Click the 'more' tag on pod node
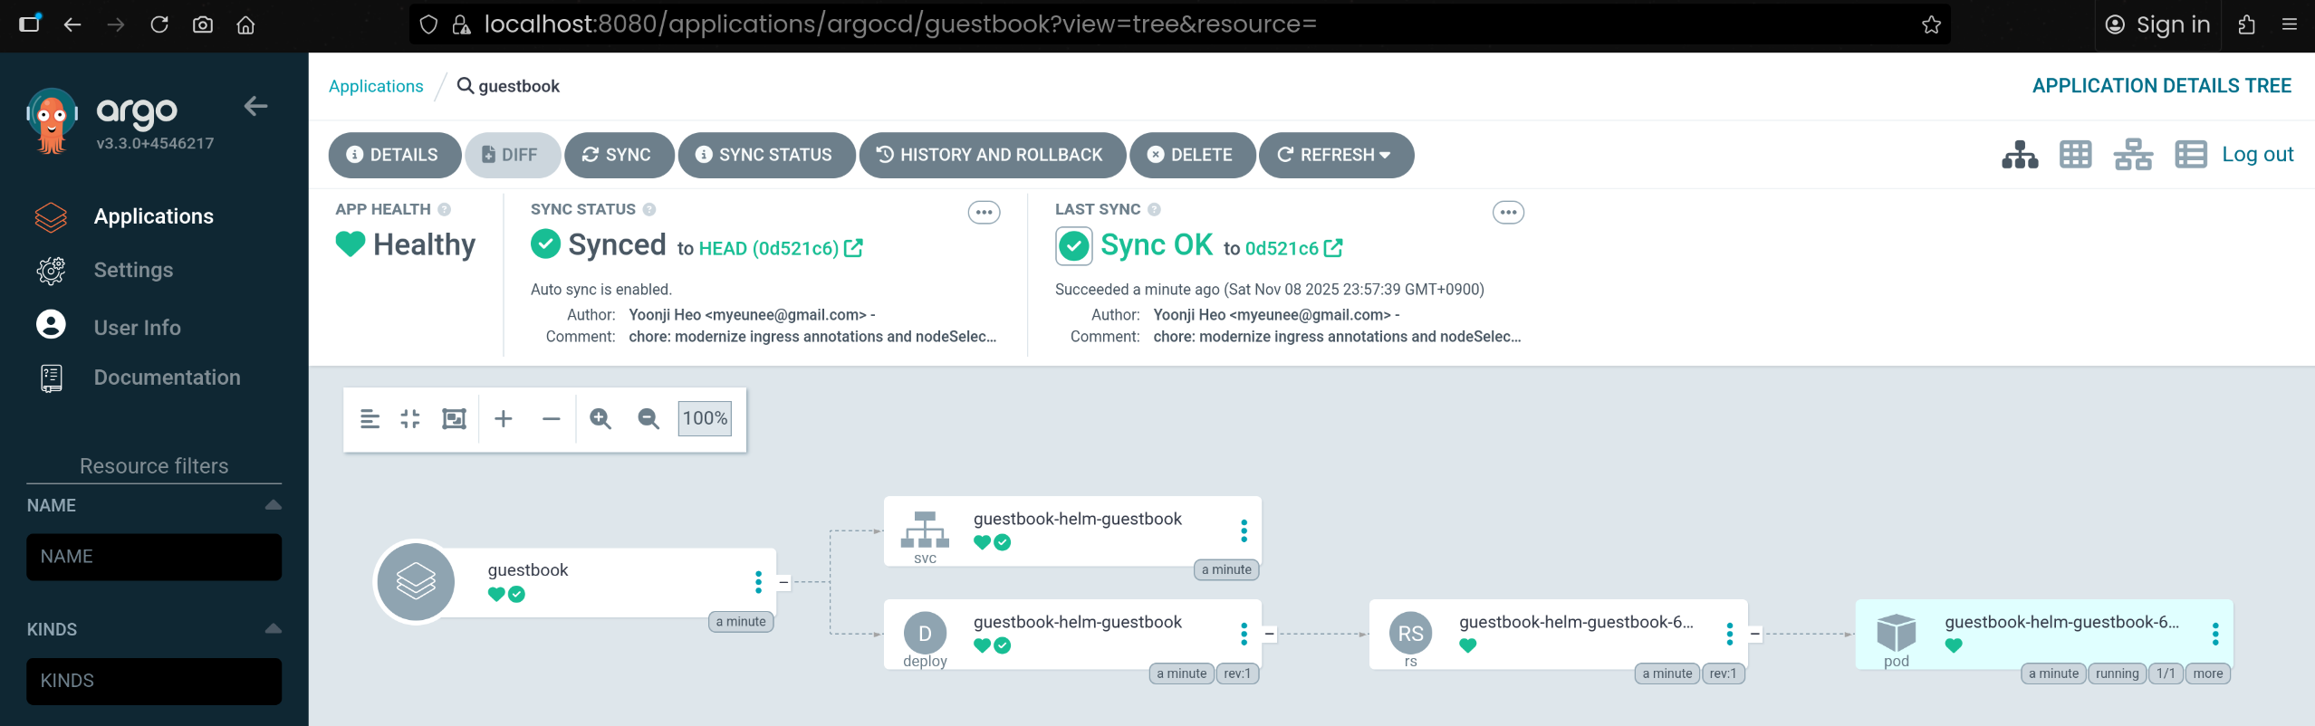 (2207, 673)
